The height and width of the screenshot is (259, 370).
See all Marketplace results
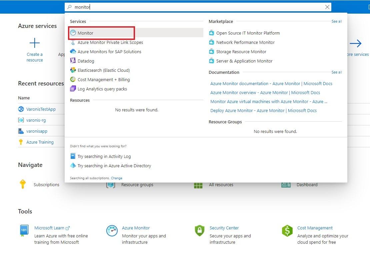click(336, 21)
